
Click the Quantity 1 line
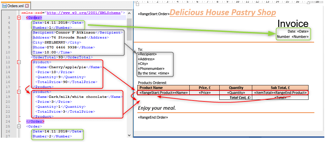pyautogui.click(x=61, y=107)
